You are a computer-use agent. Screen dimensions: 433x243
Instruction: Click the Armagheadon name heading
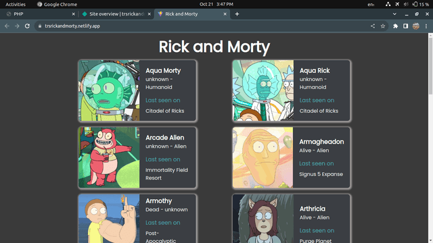[322, 142]
